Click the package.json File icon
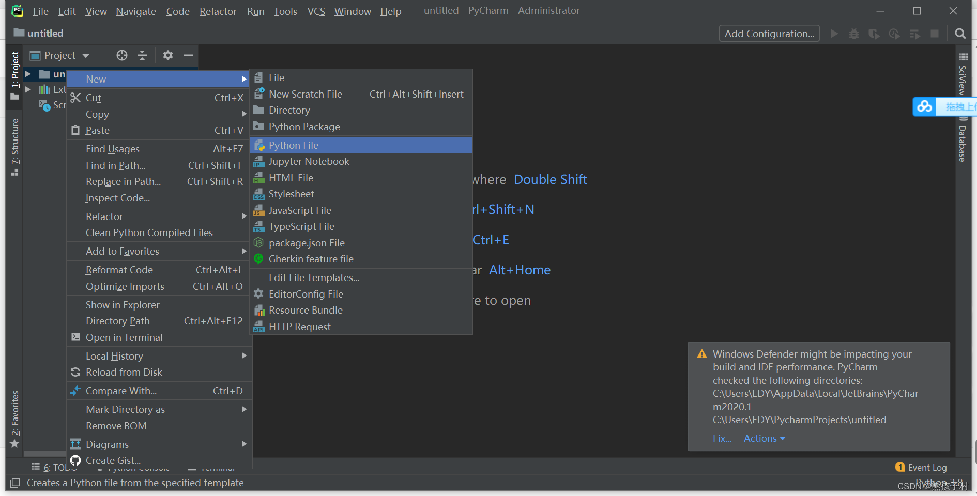This screenshot has height=496, width=977. pos(259,243)
